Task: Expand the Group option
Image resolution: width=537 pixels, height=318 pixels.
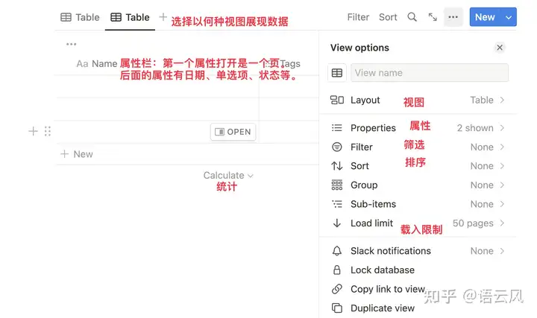Action: coord(418,185)
